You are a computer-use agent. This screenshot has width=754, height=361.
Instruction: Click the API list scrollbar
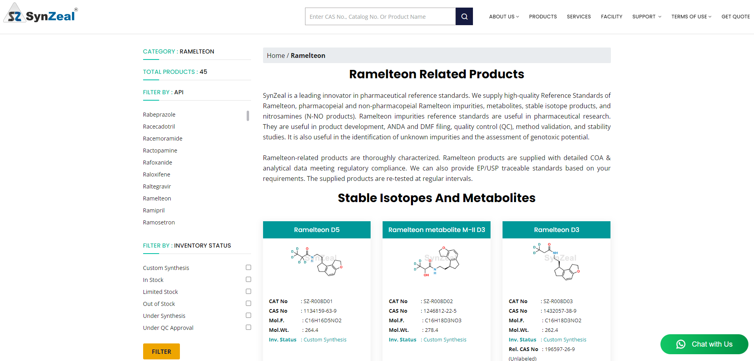click(248, 116)
